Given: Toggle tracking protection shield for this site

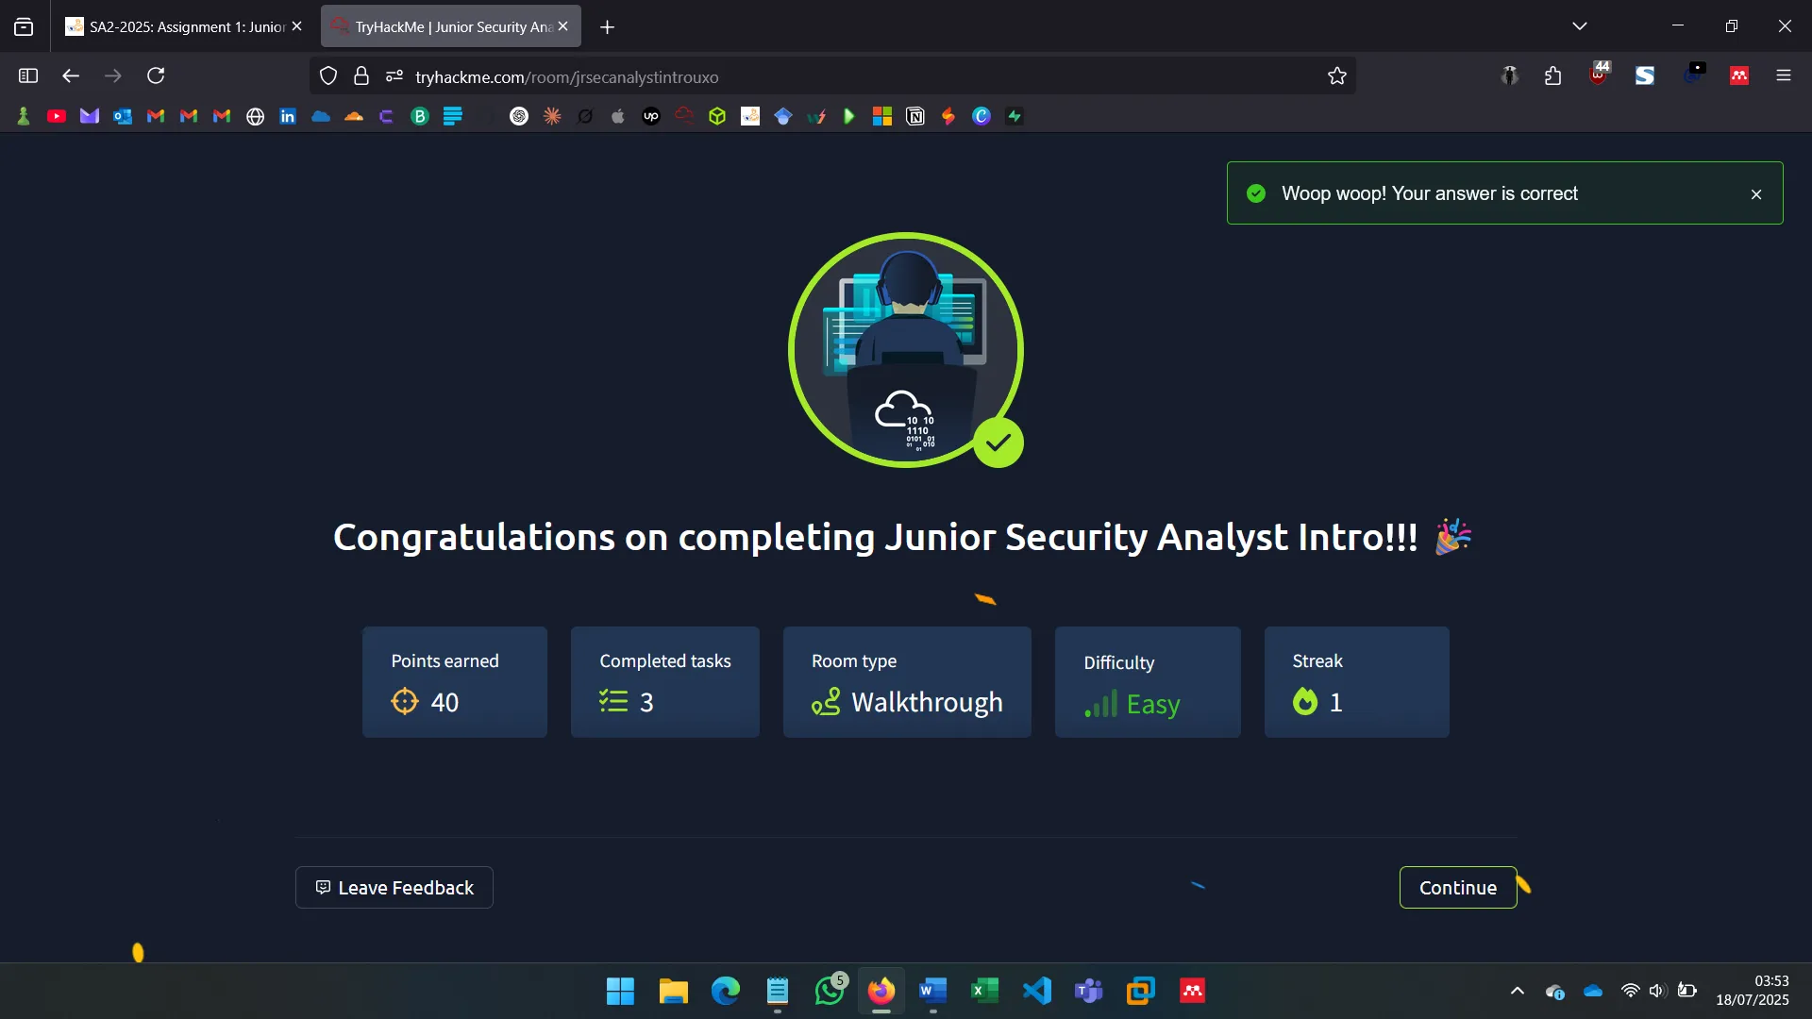Looking at the screenshot, I should 327,75.
